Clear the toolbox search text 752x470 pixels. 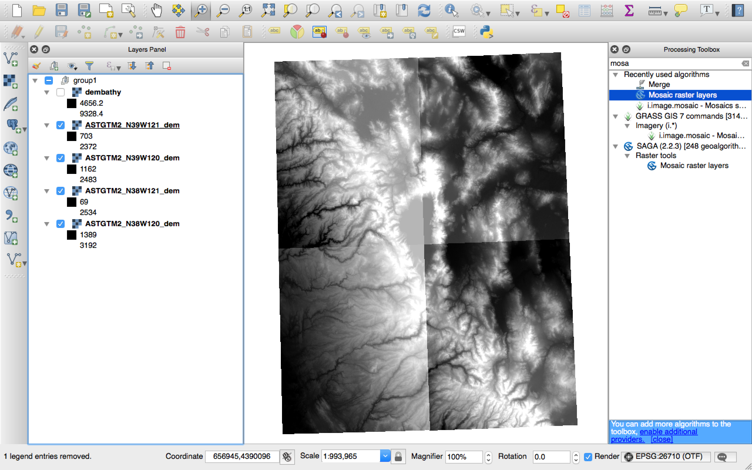tap(745, 63)
